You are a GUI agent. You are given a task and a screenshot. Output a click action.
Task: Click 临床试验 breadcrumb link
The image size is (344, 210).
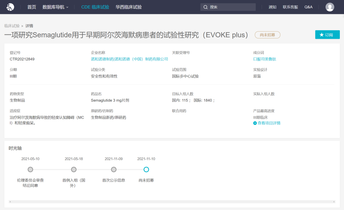[x=12, y=26]
